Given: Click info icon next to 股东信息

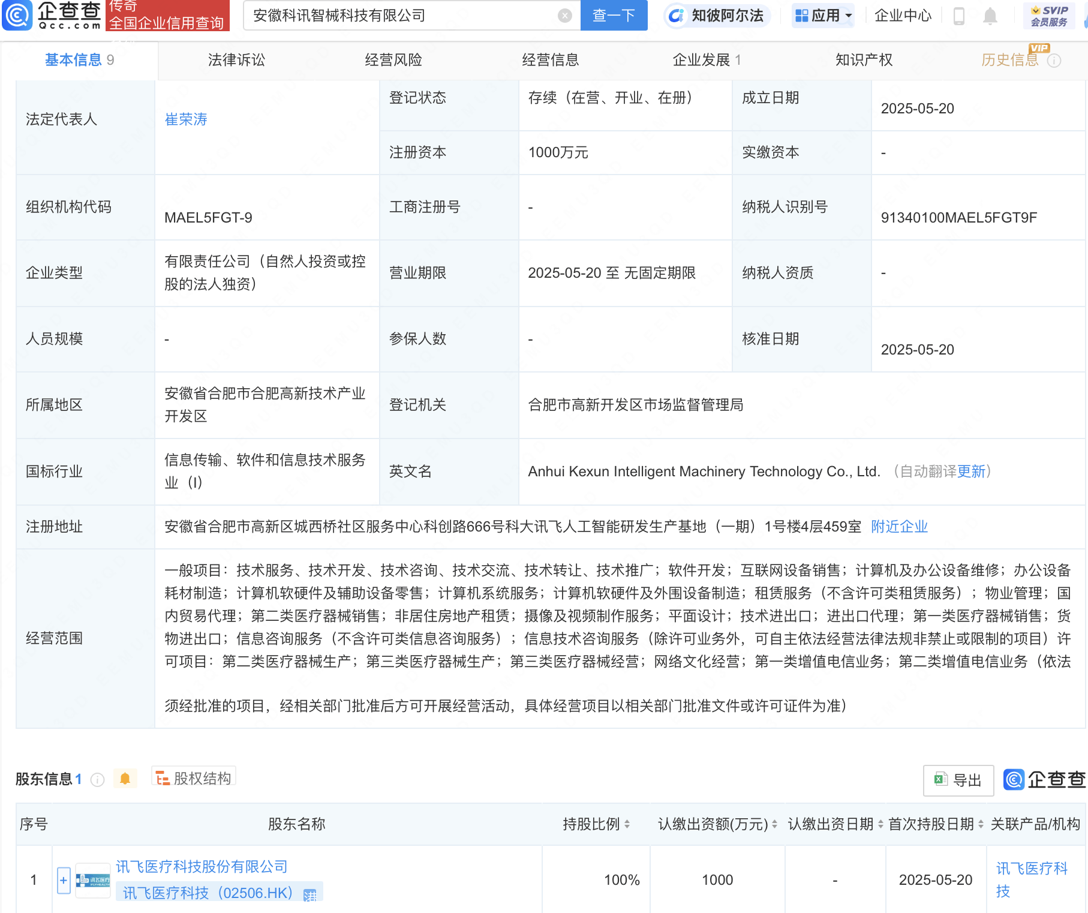Looking at the screenshot, I should pos(97,779).
